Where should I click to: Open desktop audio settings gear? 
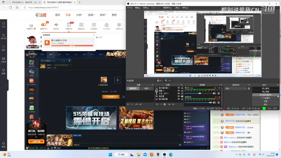coord(218,103)
